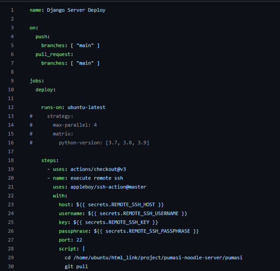
Task: Click 'branches' on line 5 under push
Action: pos(53,46)
